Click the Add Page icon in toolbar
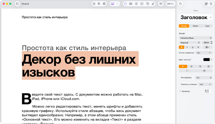 point(94,4)
